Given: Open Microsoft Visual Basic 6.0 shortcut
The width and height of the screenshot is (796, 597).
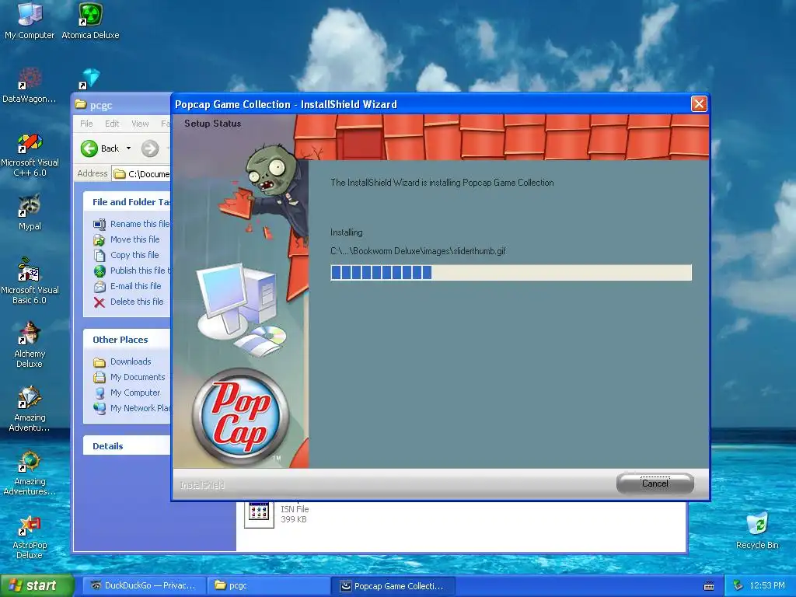Looking at the screenshot, I should (30, 281).
